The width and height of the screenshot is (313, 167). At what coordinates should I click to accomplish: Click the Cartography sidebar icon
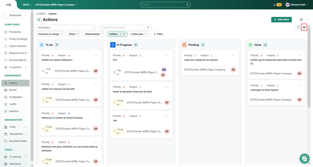(5, 97)
